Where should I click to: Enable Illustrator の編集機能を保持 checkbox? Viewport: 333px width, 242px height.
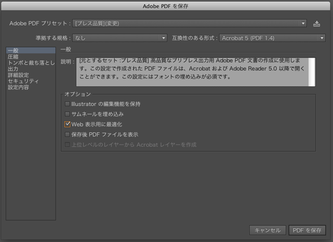click(x=67, y=104)
